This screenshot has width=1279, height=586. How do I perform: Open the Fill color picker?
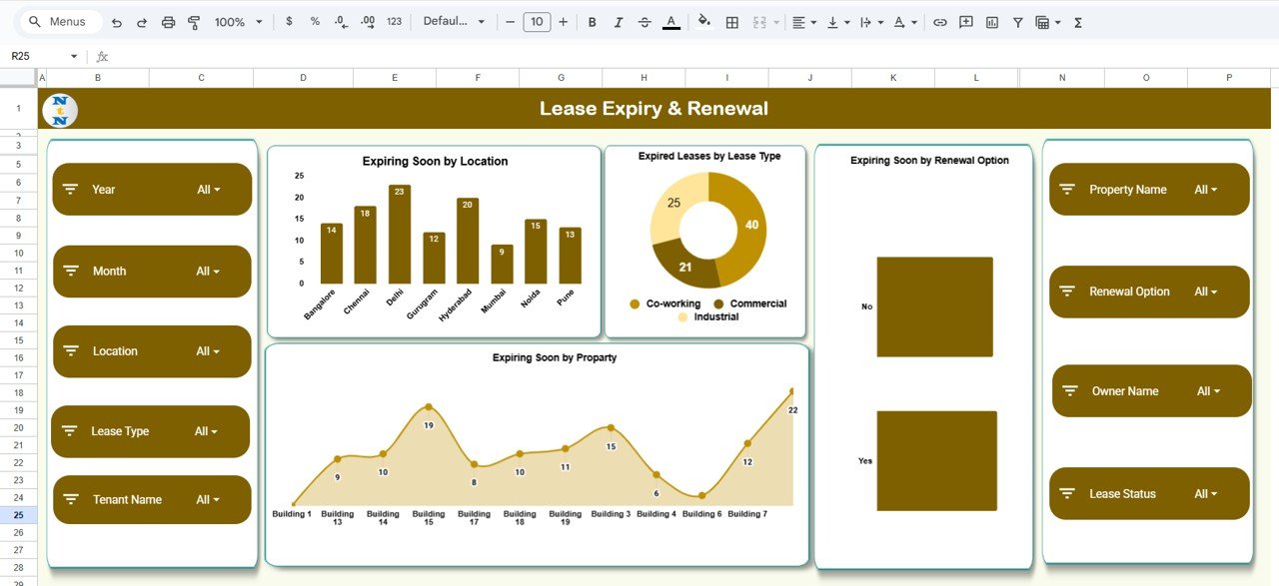[703, 22]
